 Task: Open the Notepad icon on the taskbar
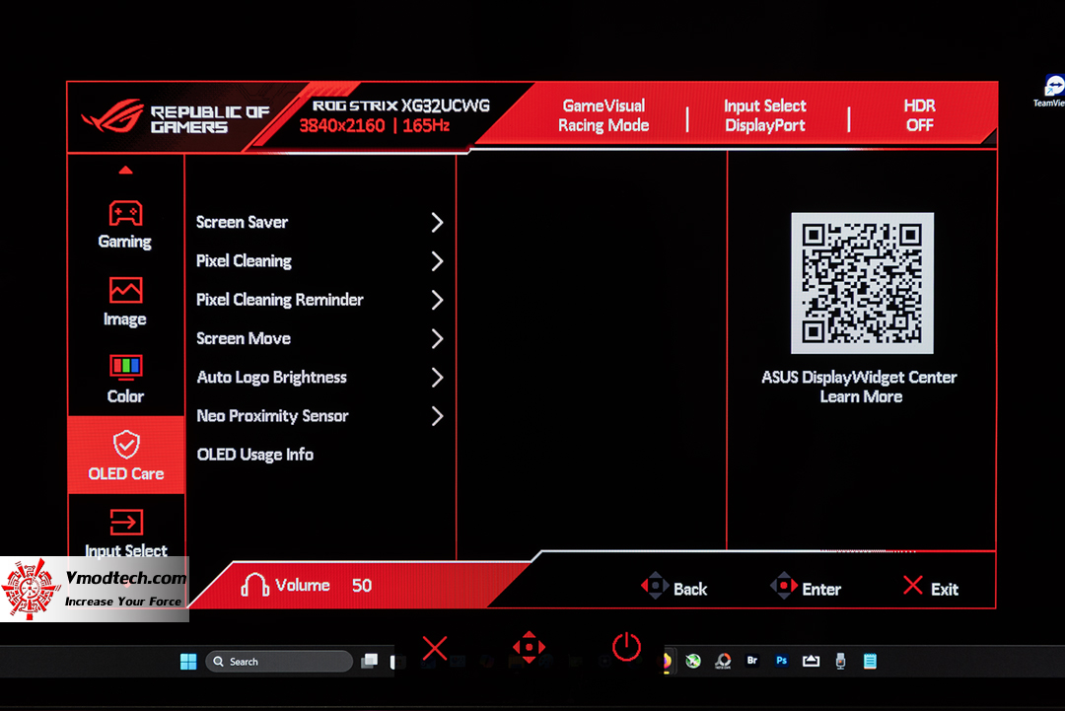point(870,661)
